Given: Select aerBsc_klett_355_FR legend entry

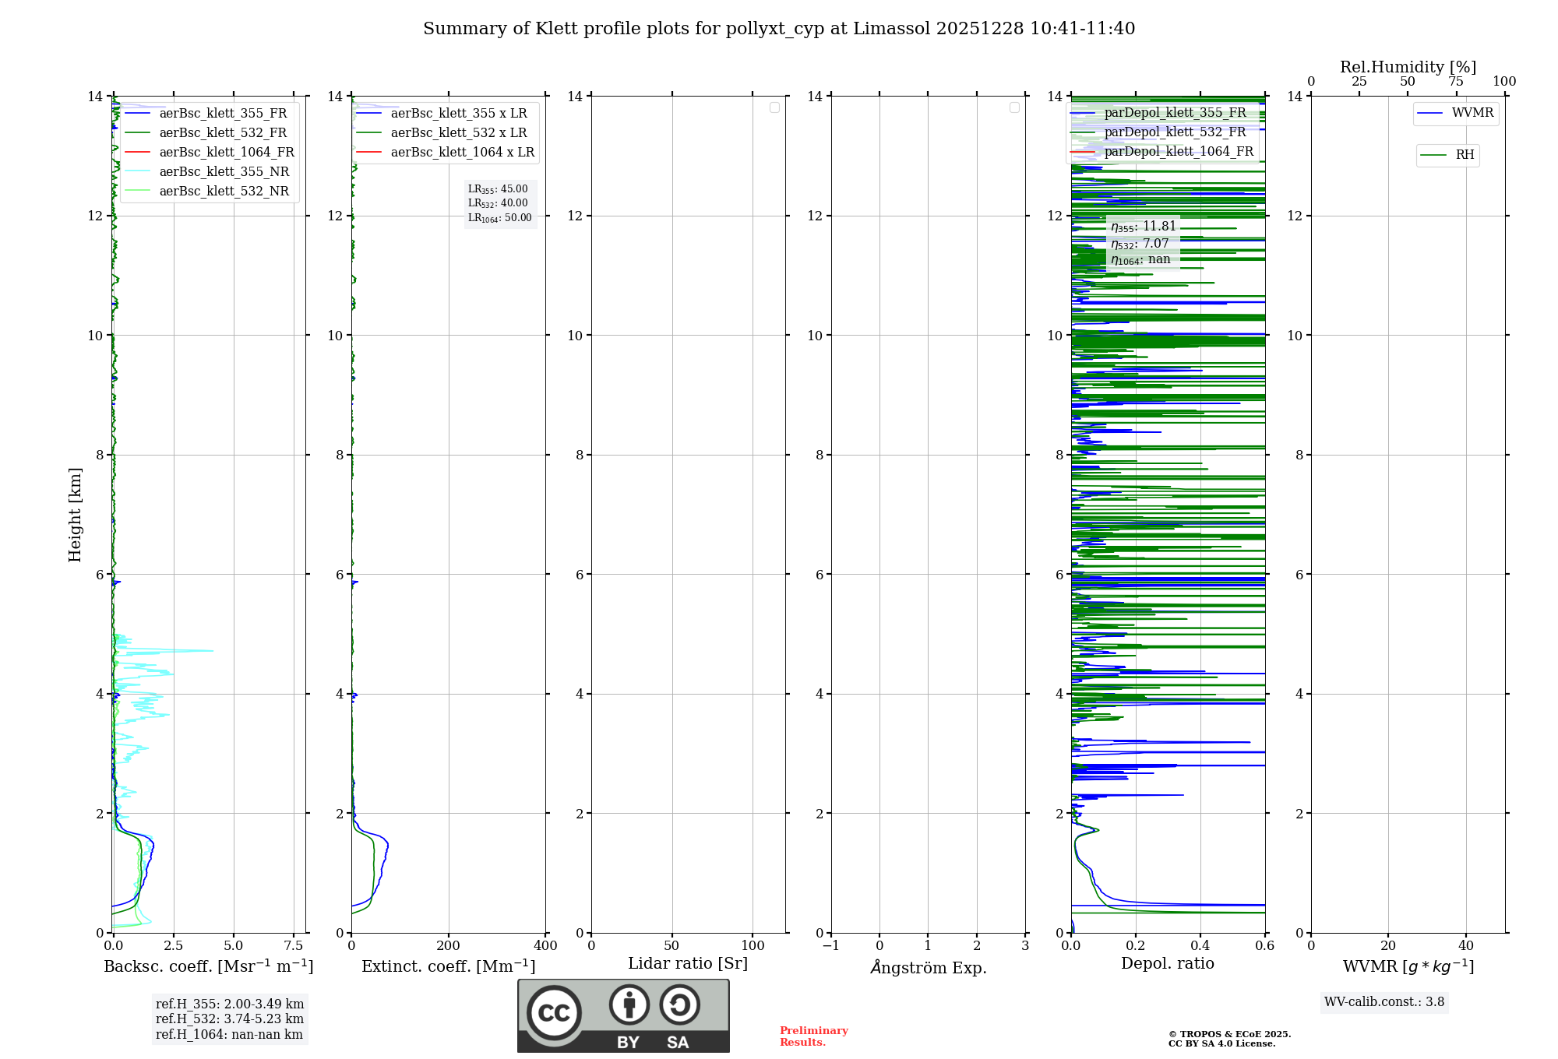Looking at the screenshot, I should [x=223, y=114].
